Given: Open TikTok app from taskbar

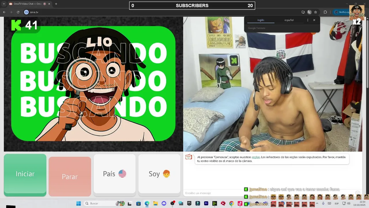Looking at the screenshot, I should click(x=240, y=203).
